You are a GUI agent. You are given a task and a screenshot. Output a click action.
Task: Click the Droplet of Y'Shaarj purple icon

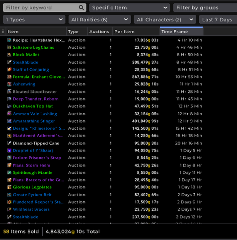point(9,151)
